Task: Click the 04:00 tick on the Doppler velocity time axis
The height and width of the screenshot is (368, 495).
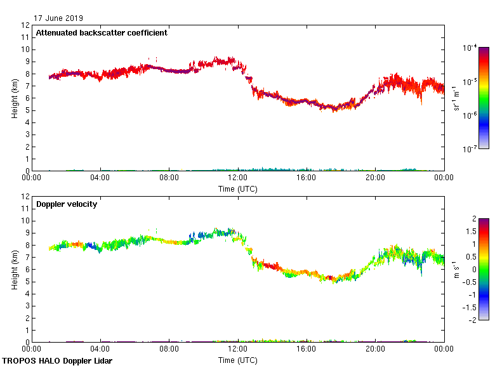Action: 100,349
